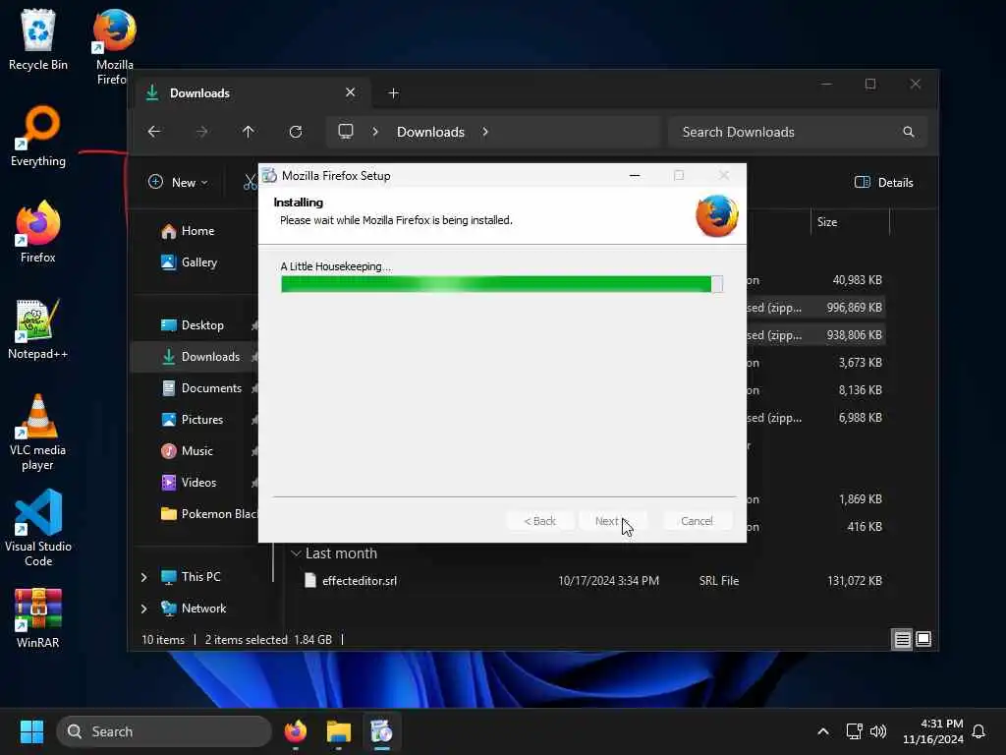Show hidden system tray icons
1006x755 pixels.
[x=823, y=731]
